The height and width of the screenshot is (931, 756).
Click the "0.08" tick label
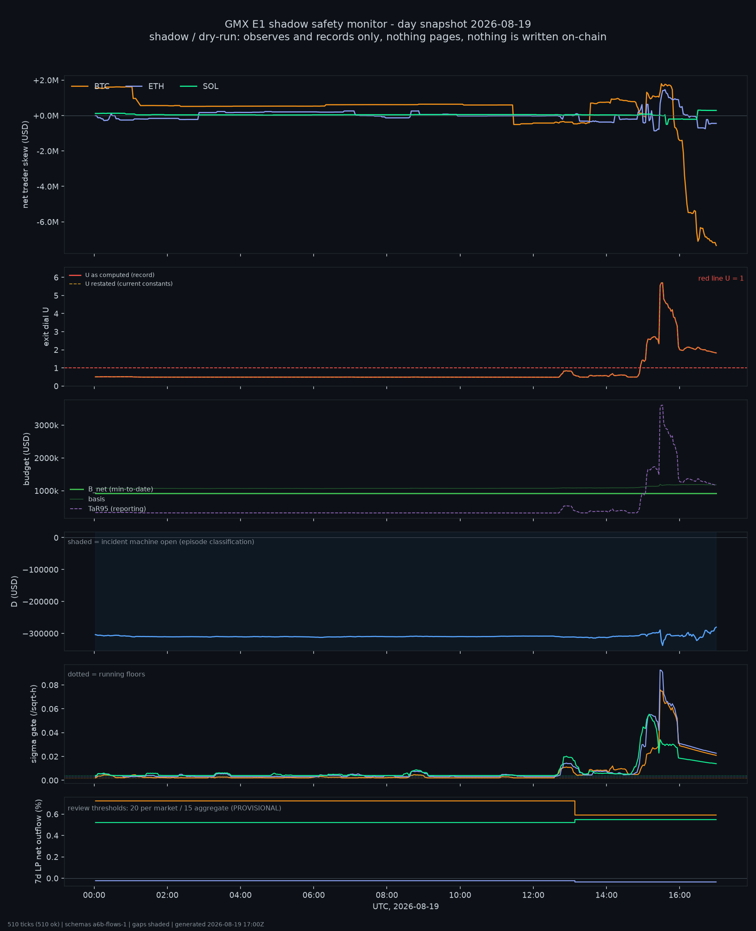50,685
